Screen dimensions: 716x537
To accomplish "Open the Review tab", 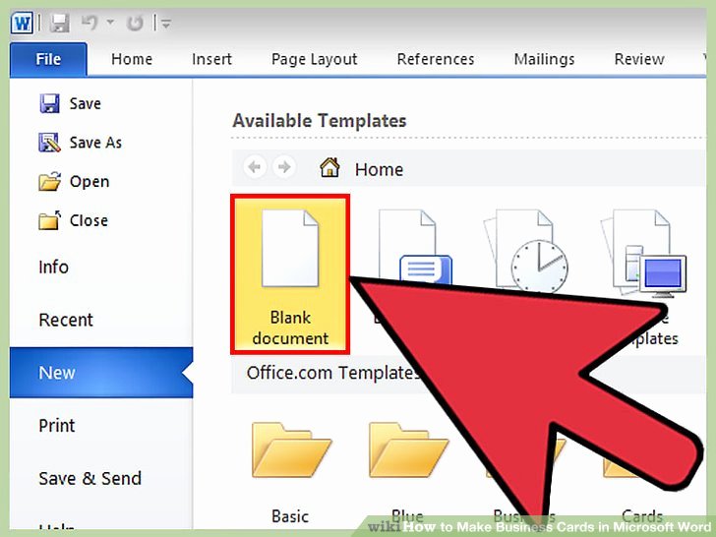I will [639, 59].
